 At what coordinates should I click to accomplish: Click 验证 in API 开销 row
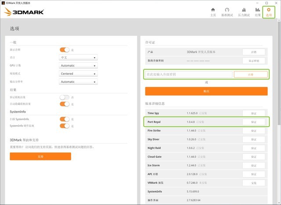254,174
